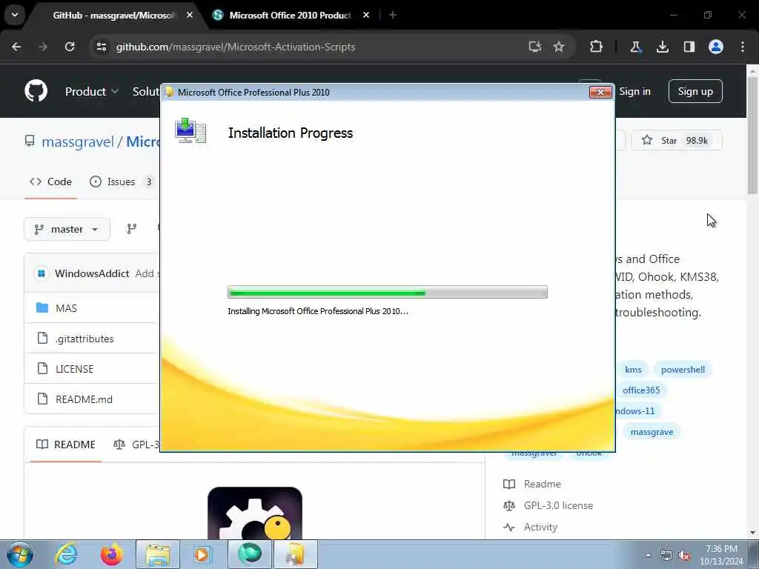
Task: Show hidden tray icons arrow
Action: pyautogui.click(x=648, y=555)
